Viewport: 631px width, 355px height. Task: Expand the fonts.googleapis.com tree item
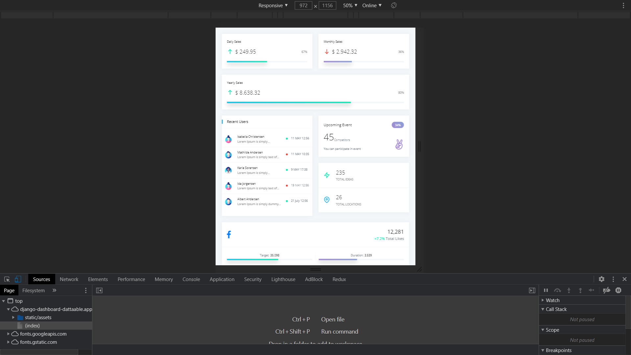[x=8, y=334]
